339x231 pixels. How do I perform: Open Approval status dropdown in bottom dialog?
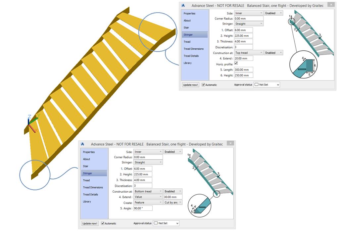point(166,223)
